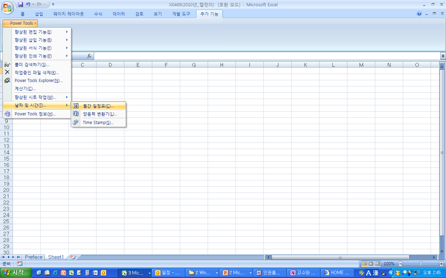The height and width of the screenshot is (278, 446).
Task: Open the Power Tools dropdown
Action: (x=20, y=23)
